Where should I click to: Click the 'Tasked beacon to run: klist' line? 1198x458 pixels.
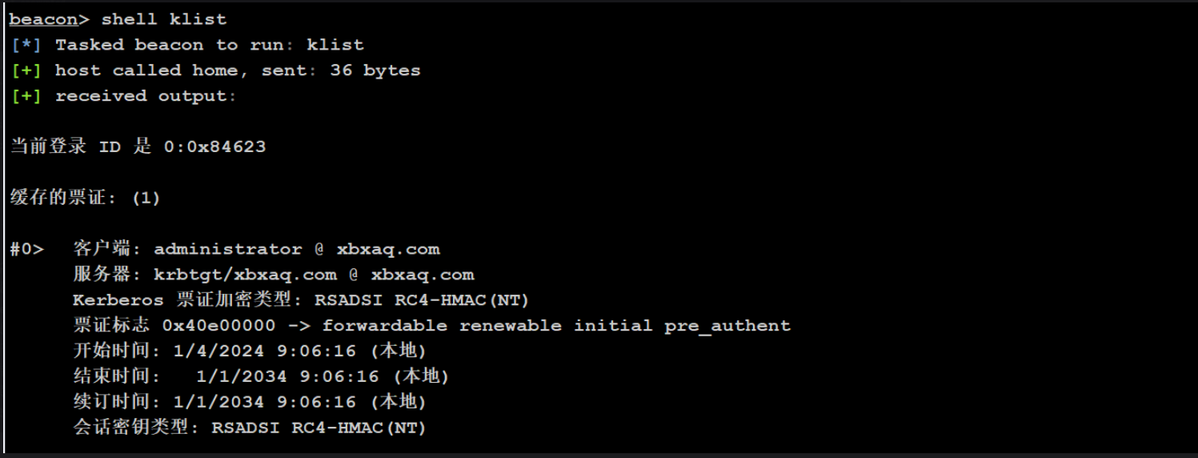(210, 45)
